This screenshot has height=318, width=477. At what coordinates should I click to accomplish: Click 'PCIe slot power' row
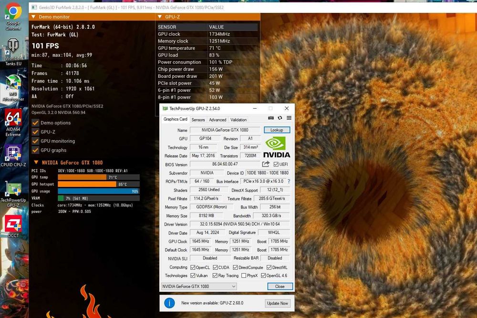[x=207, y=83]
